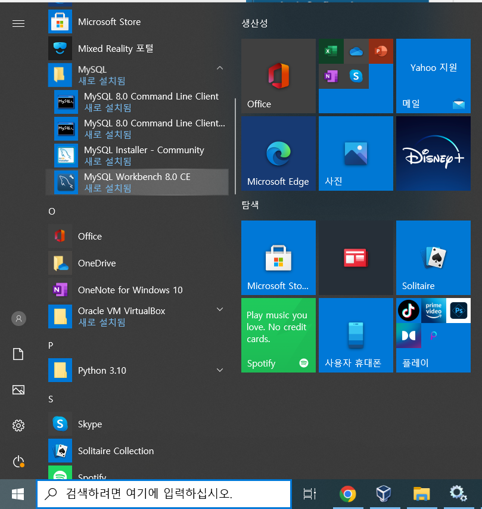Open the OneDrive small tile
Screen dimensions: 482x509
point(356,51)
